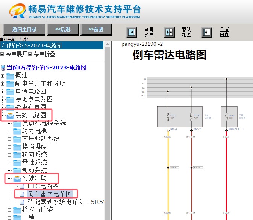The width and height of the screenshot is (253, 220).
Task: Click the computer icon beside 当前 root node
Action: [x=3, y=68]
